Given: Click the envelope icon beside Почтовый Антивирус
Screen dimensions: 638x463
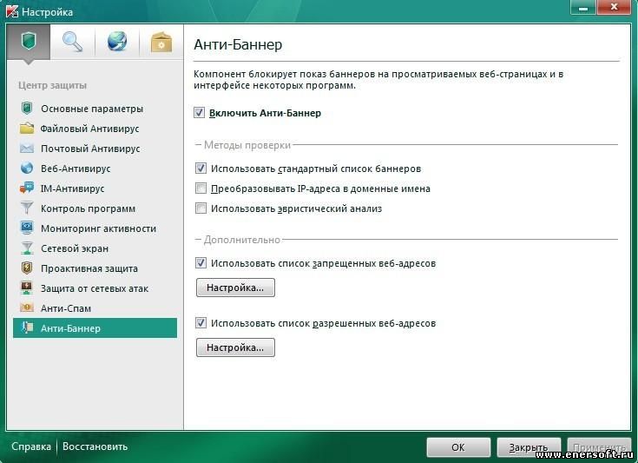Looking at the screenshot, I should point(27,149).
